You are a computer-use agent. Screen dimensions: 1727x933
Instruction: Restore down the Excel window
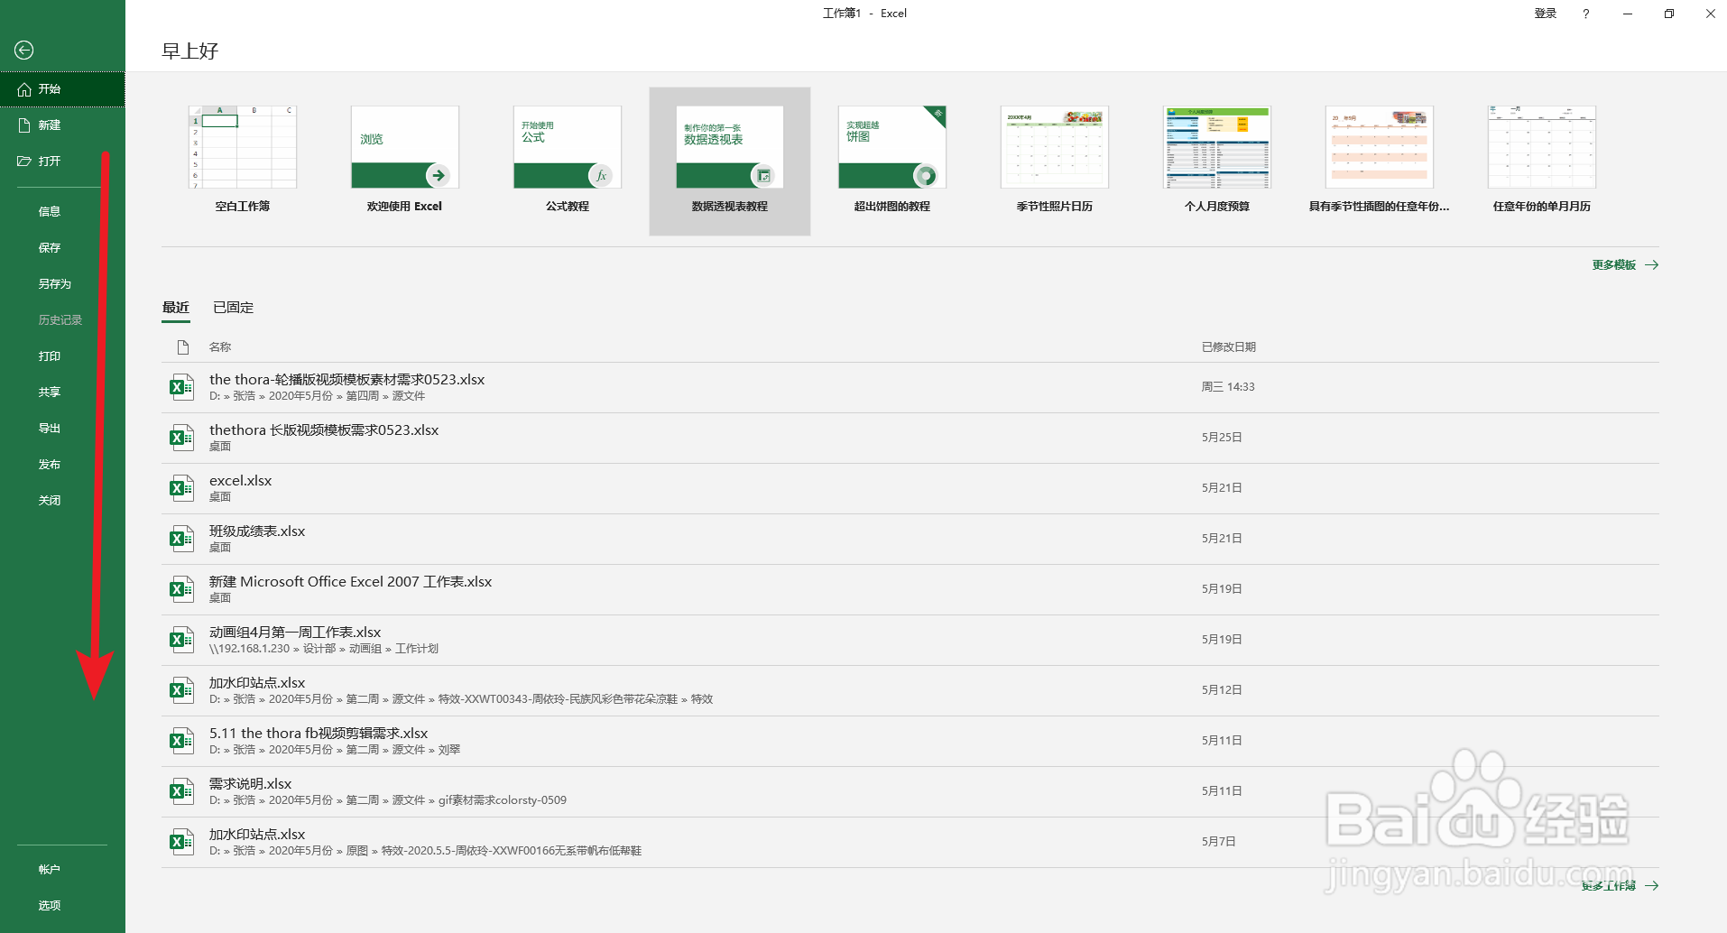[1669, 14]
